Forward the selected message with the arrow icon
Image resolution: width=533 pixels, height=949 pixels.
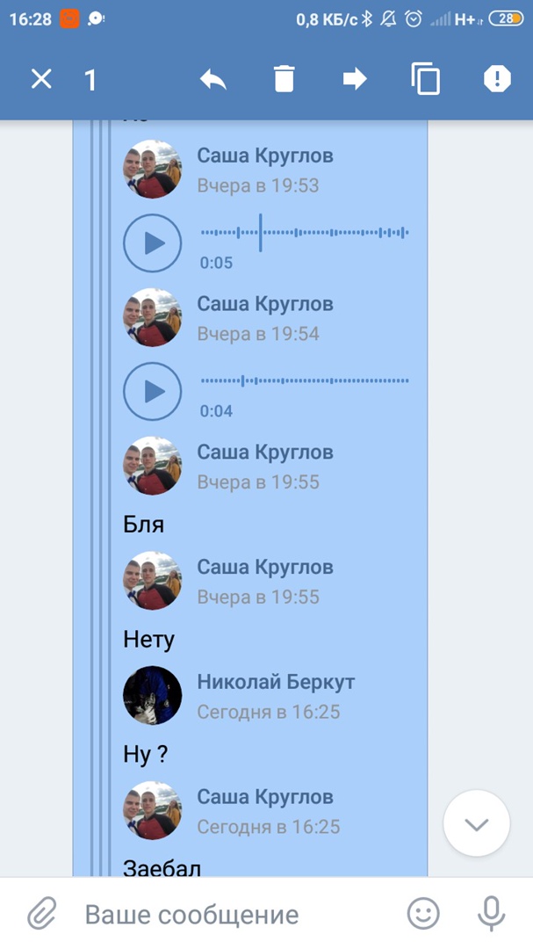click(x=355, y=79)
